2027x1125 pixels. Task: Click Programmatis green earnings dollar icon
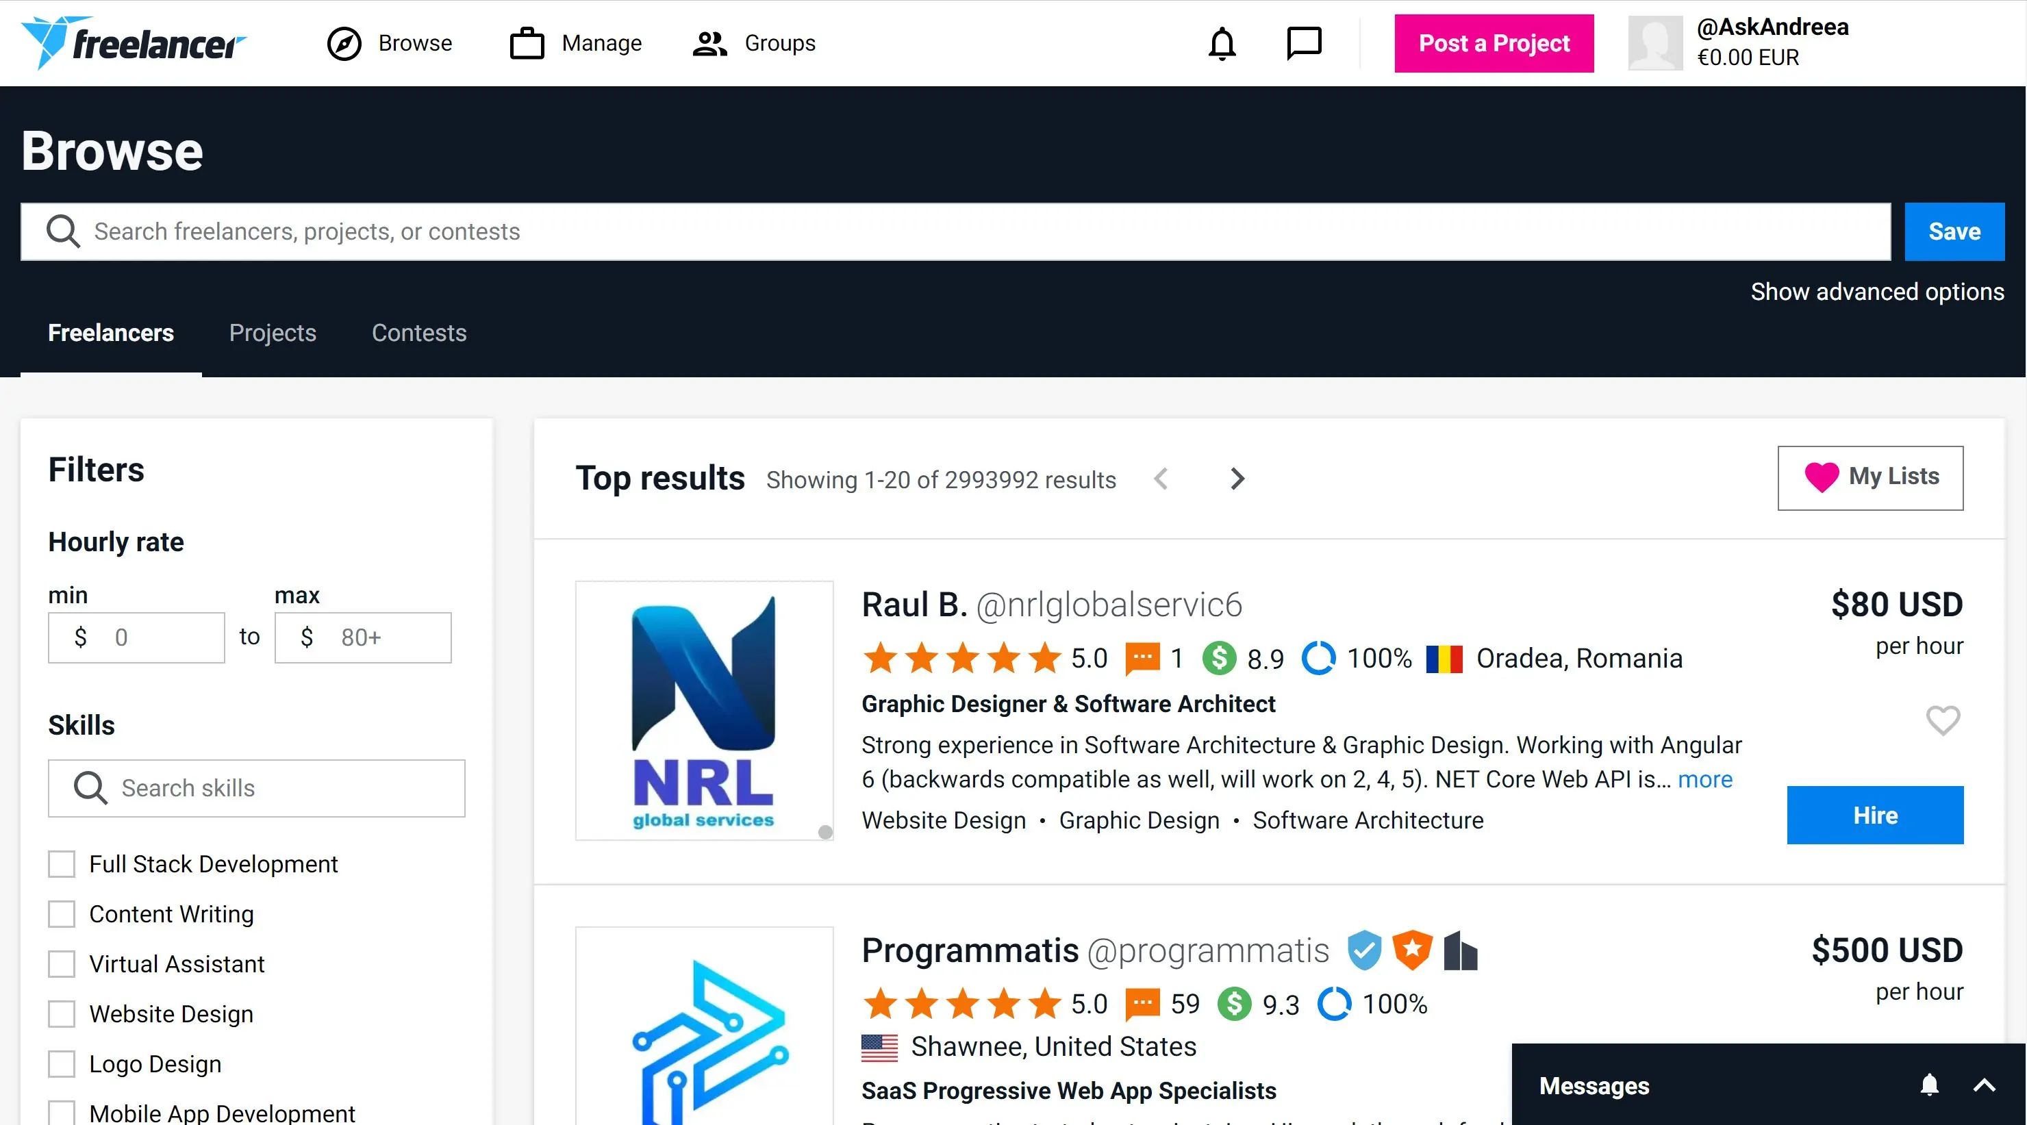1234,1004
